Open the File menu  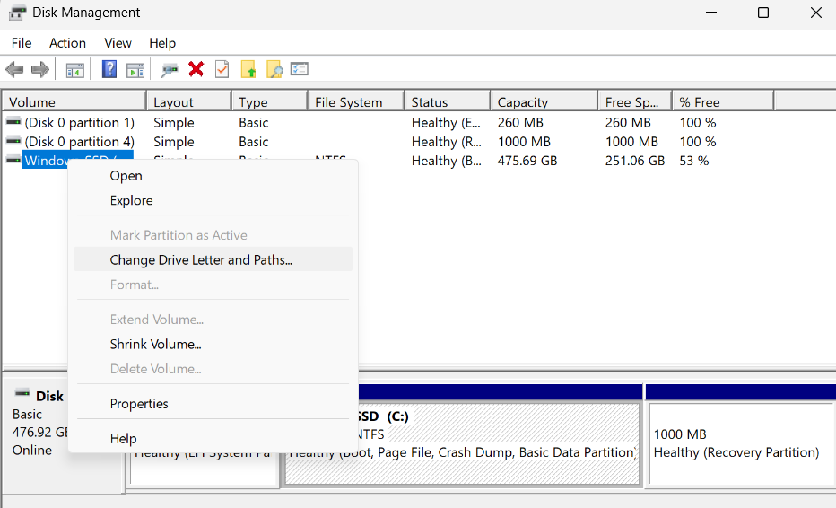22,43
